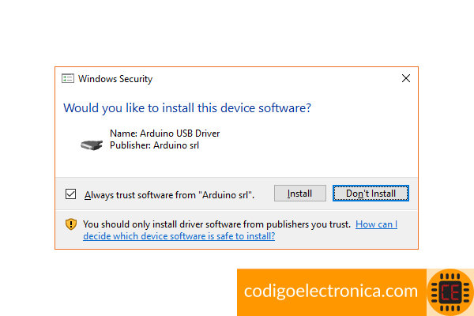Click the CE chip logo
474x316 pixels.
[x=450, y=292]
